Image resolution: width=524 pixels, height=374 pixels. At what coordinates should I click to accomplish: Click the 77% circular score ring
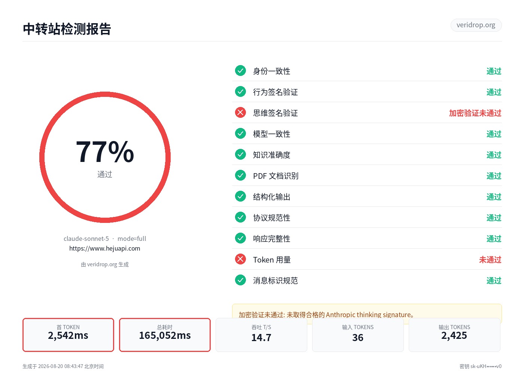[x=105, y=157]
